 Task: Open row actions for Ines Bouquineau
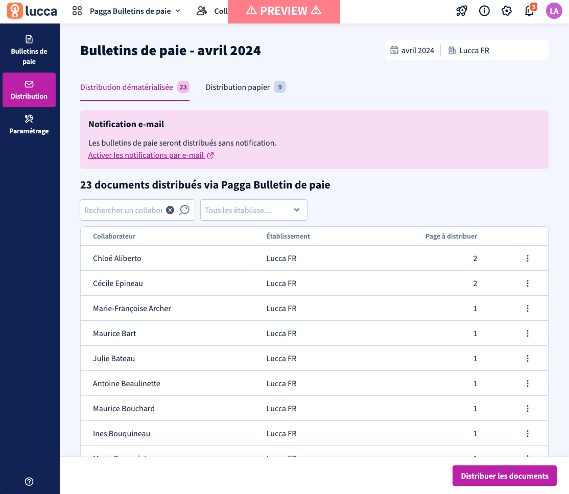point(527,433)
